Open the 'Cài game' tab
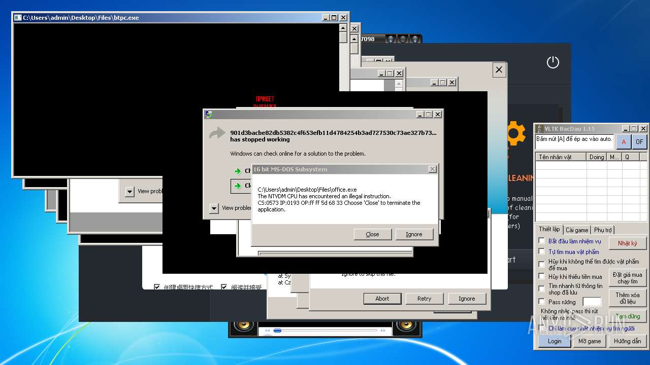Viewport: 650px width, 365px height. point(577,230)
